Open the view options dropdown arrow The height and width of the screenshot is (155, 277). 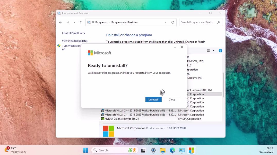click(x=213, y=51)
